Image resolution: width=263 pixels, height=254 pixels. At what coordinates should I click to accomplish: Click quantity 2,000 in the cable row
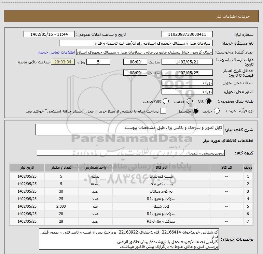pos(61,207)
